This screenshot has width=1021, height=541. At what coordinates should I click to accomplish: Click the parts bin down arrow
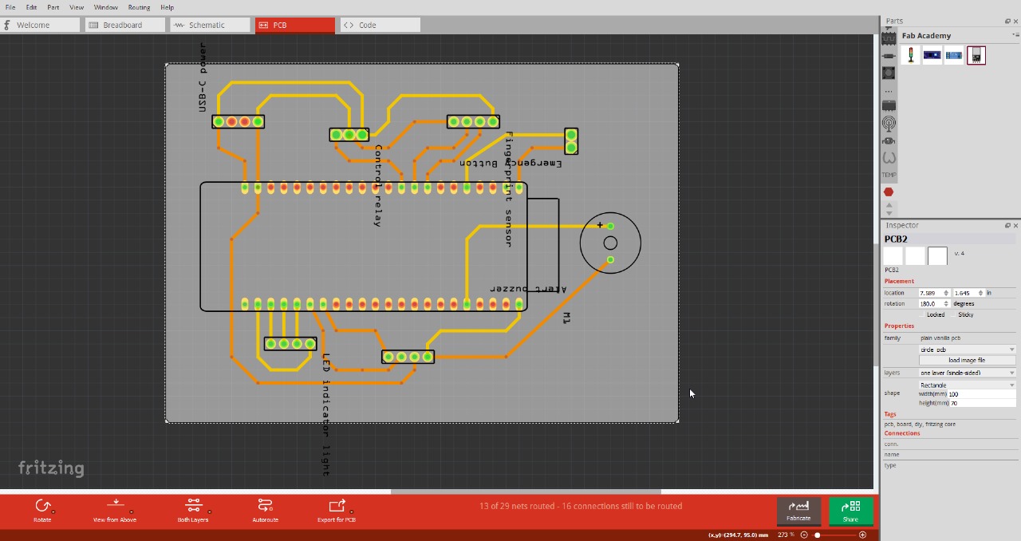[x=889, y=212]
